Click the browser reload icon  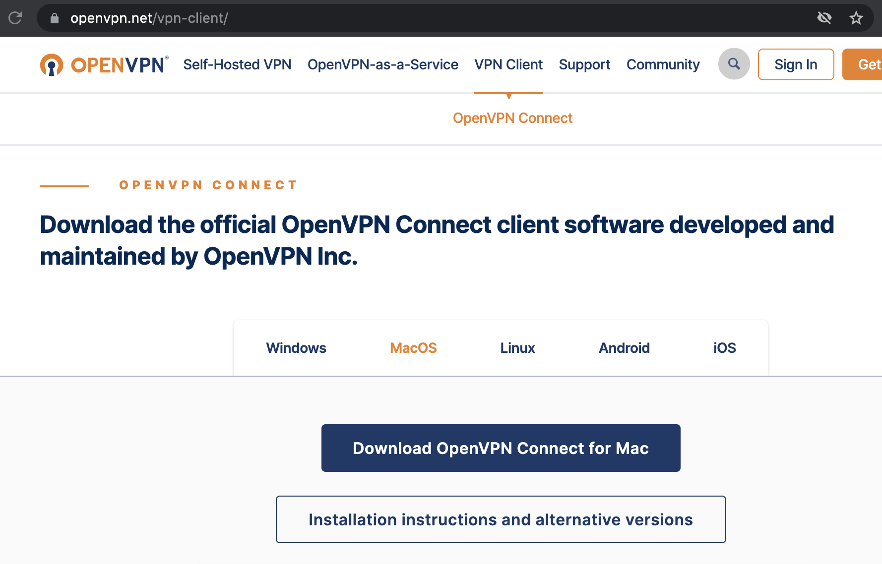tap(15, 18)
